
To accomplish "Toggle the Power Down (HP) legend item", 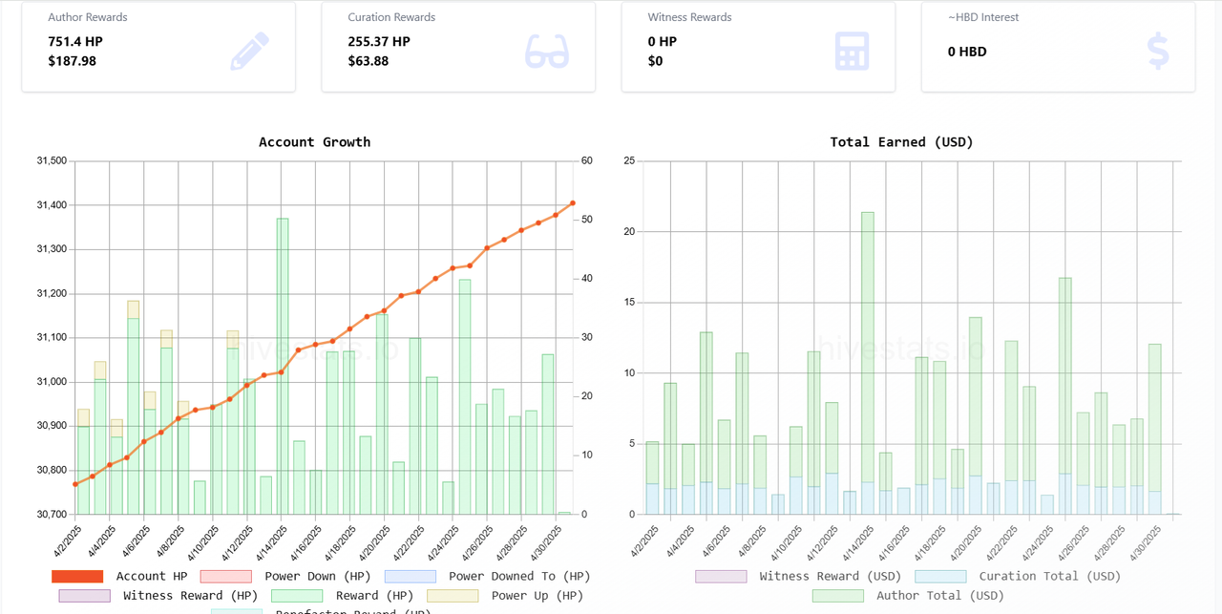I will pyautogui.click(x=285, y=577).
